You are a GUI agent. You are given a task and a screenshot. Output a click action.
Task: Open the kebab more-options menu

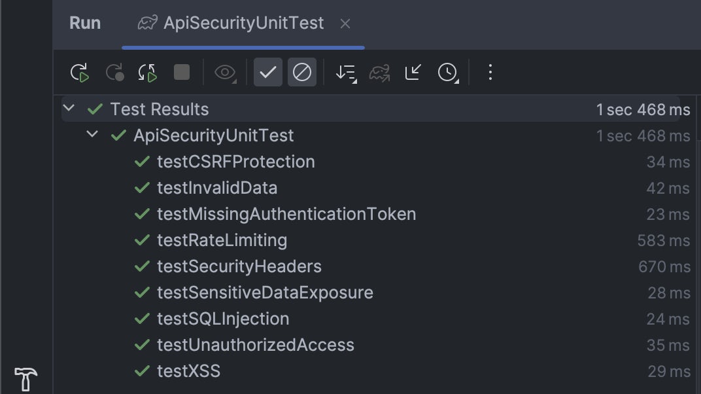pos(490,73)
